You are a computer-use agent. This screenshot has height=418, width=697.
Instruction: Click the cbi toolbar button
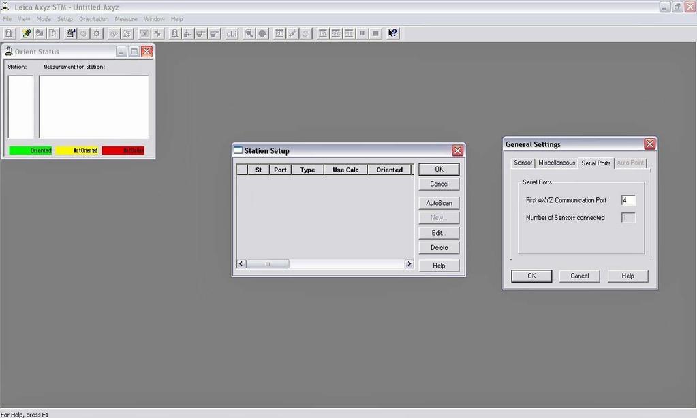[232, 33]
